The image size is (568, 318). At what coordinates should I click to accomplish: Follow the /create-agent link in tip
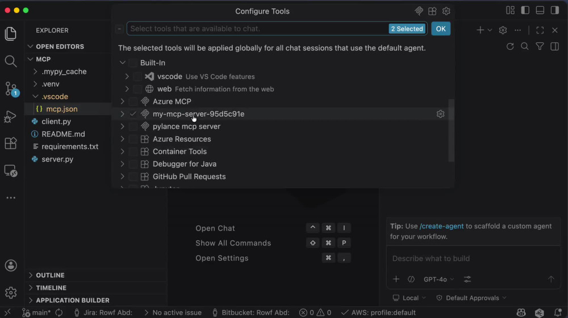pos(441,226)
